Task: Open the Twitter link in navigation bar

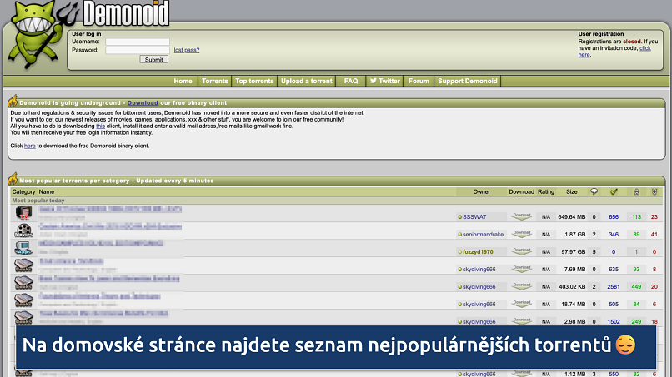Action: [x=385, y=81]
